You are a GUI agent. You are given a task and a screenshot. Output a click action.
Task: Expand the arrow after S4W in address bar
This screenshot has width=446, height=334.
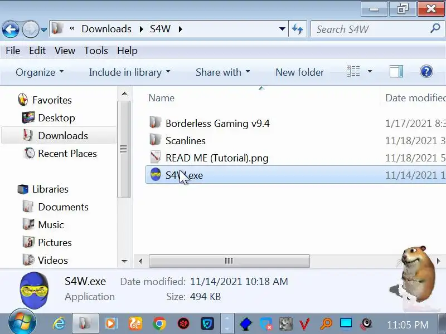pos(180,30)
